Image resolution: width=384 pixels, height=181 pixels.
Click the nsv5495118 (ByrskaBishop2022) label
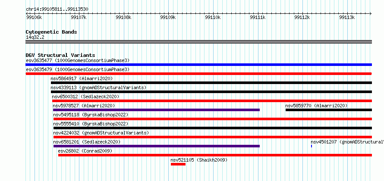click(x=91, y=115)
